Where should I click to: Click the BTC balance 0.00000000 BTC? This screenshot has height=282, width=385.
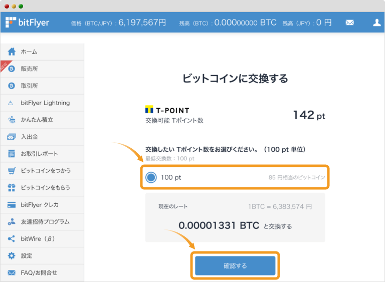245,23
